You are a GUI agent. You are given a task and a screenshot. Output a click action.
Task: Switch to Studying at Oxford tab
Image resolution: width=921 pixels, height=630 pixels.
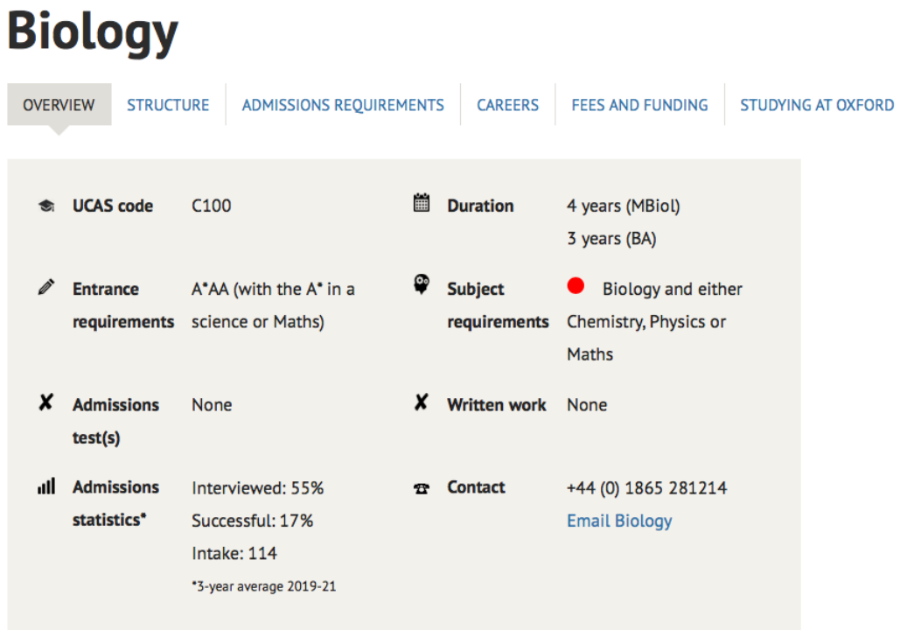coord(817,105)
